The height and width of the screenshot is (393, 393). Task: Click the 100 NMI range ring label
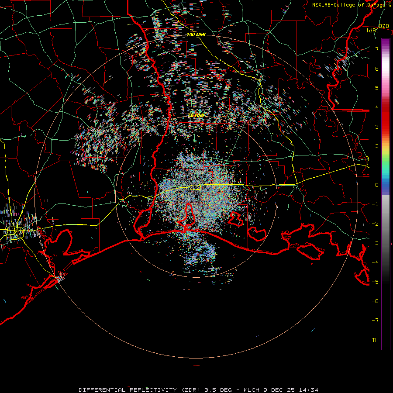(196, 34)
